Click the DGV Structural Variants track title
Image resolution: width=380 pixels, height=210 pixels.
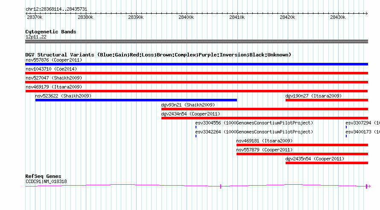(x=158, y=55)
